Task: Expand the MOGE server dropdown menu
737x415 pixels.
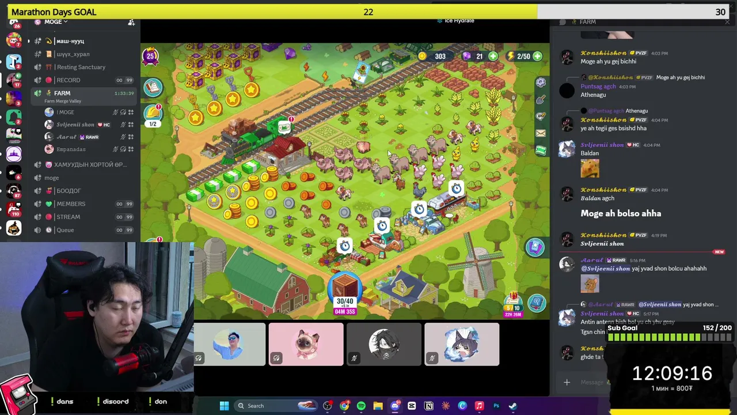Action: (x=56, y=22)
